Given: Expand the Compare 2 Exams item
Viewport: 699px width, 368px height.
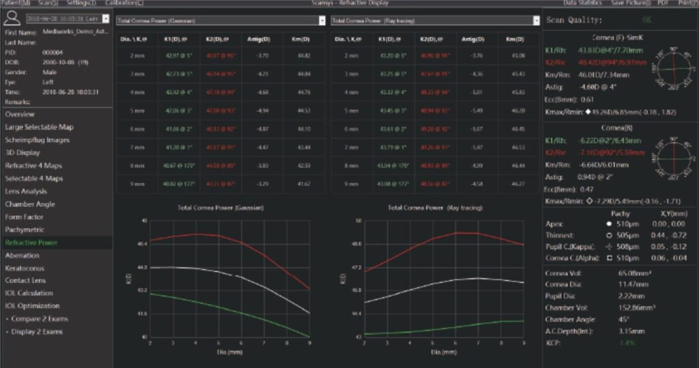Looking at the screenshot, I should 8,319.
